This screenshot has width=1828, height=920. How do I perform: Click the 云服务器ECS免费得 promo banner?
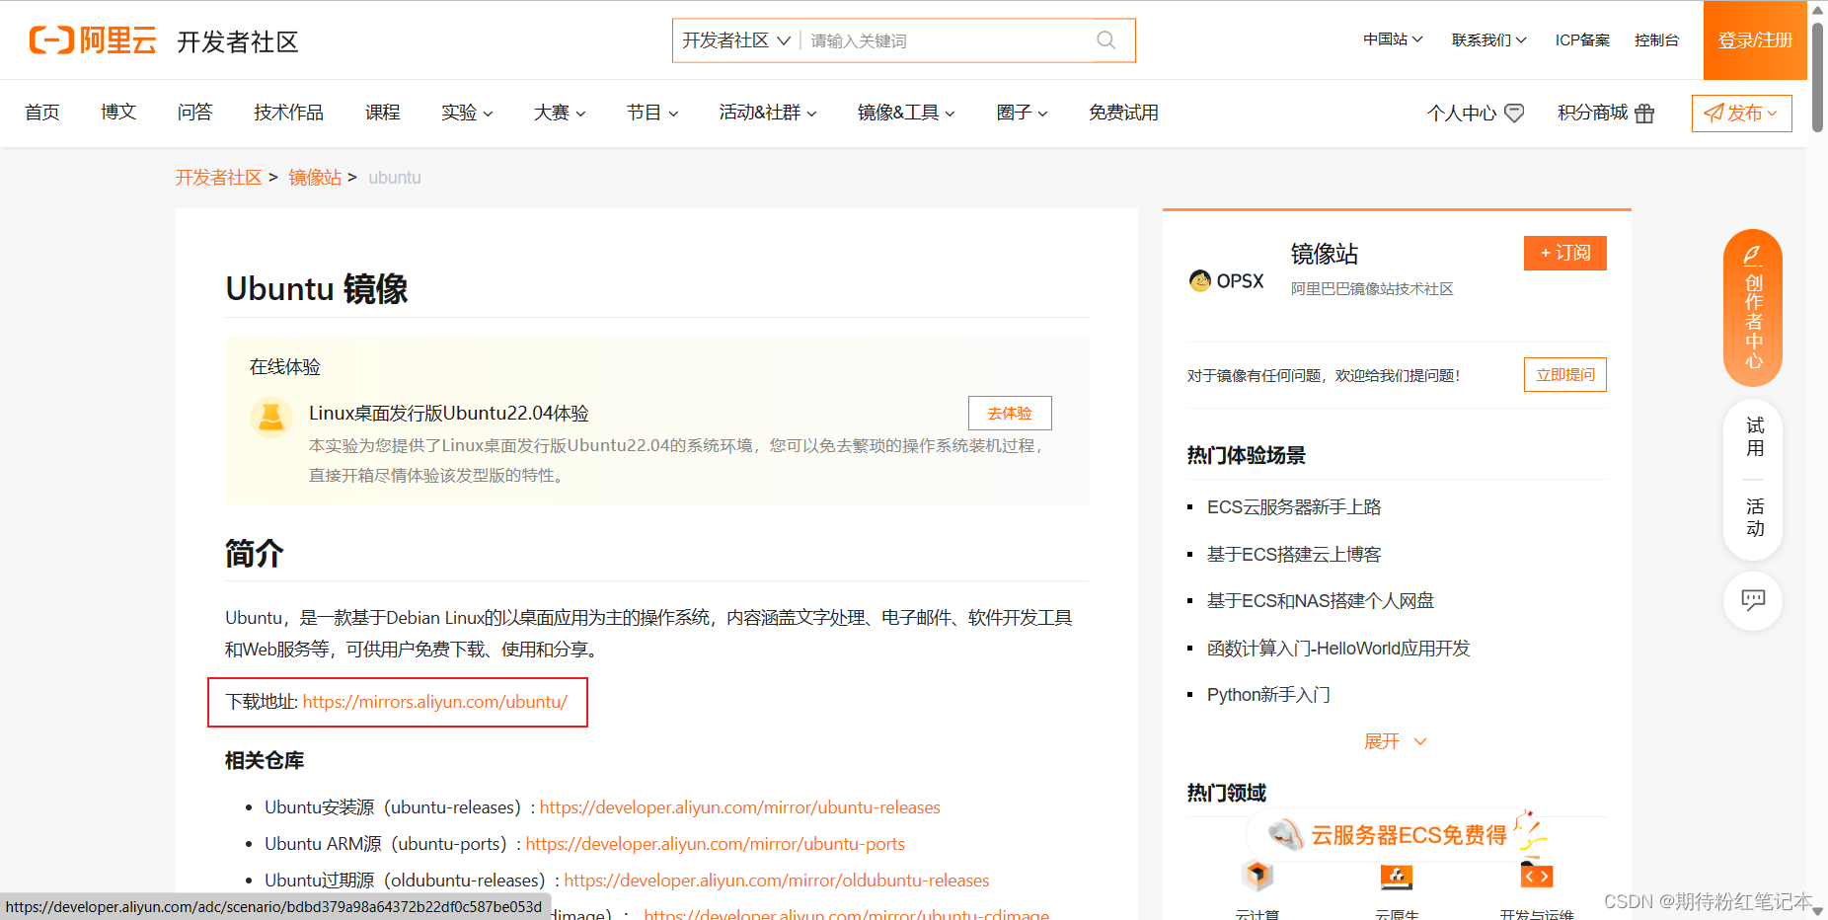pos(1397,835)
